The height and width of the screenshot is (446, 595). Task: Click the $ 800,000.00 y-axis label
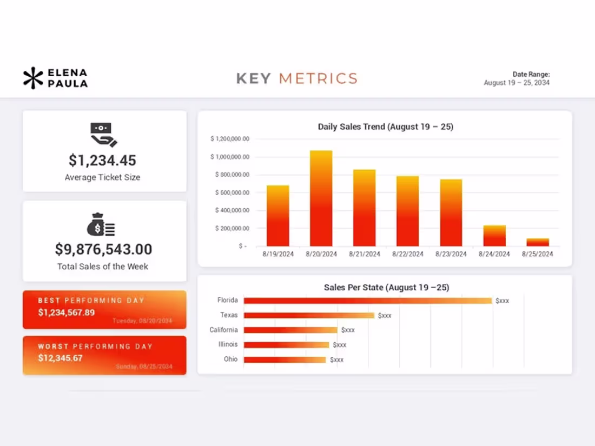click(x=232, y=175)
